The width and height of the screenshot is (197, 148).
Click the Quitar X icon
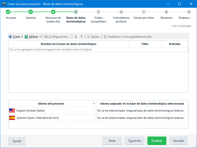88,37
